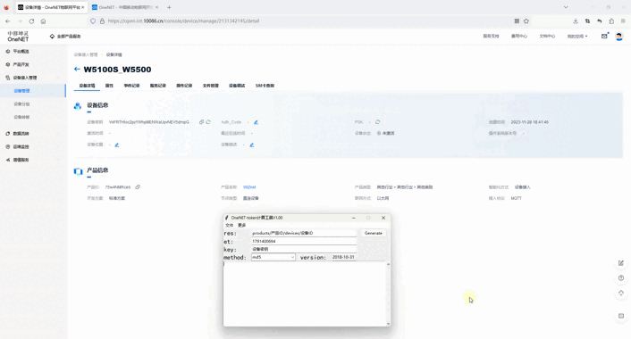Click the Firefox icon in the title bar

pos(6,7)
